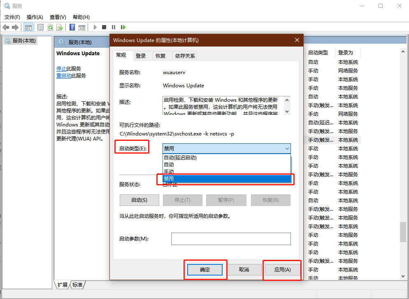409x299 pixels.
Task: Click the 停止此服务 link
Action: coord(66,69)
